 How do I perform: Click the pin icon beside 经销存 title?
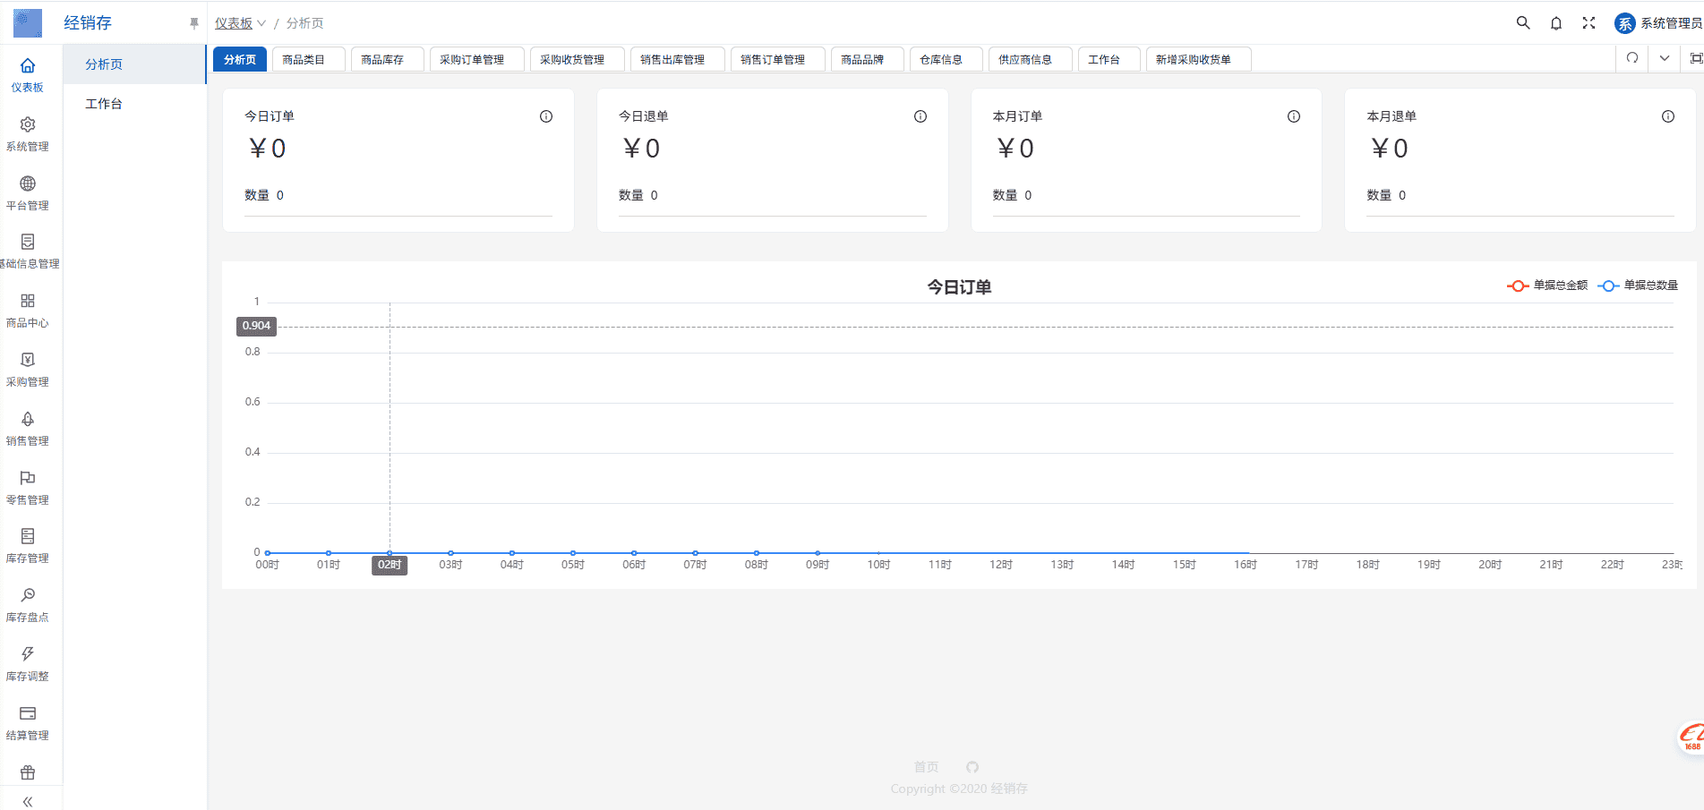[x=194, y=23]
